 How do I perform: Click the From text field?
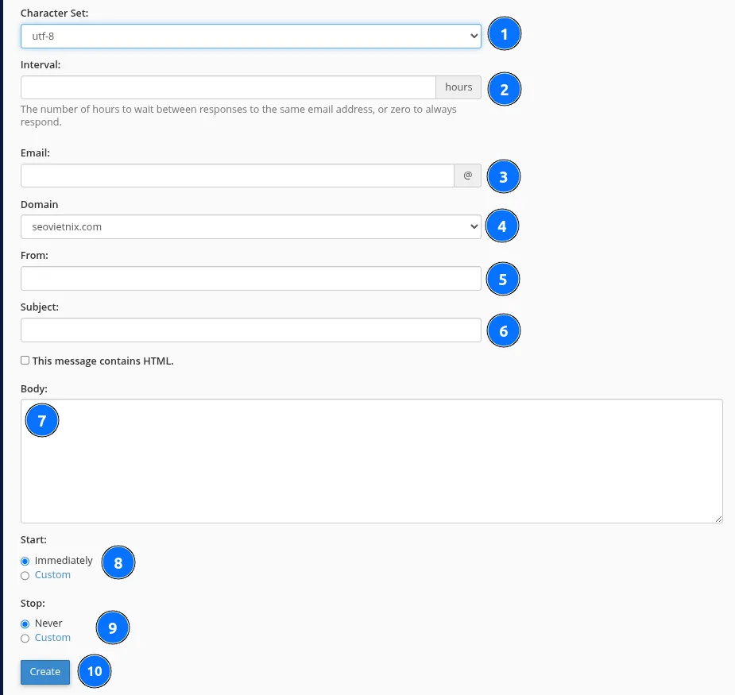(x=250, y=278)
